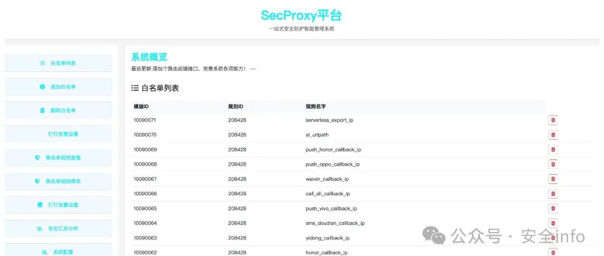604x256 pixels.
Task: Click the chart icon beside 攻击汇总分析
Action: tap(39, 228)
